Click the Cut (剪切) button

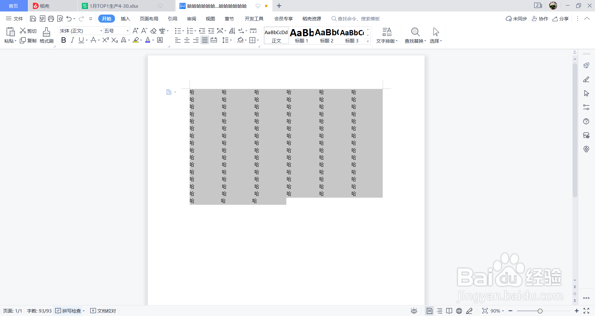[28, 31]
